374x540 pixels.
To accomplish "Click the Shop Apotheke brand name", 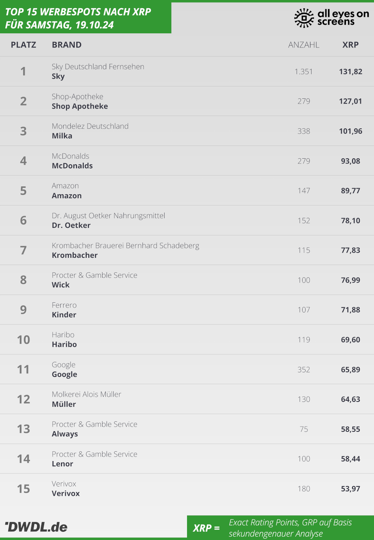I will tap(80, 106).
